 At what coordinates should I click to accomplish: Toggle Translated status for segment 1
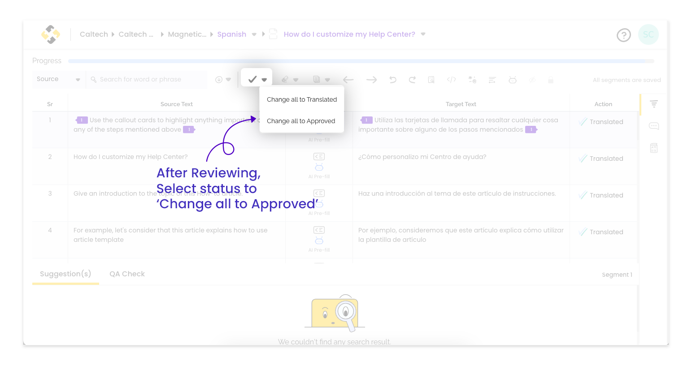[601, 122]
